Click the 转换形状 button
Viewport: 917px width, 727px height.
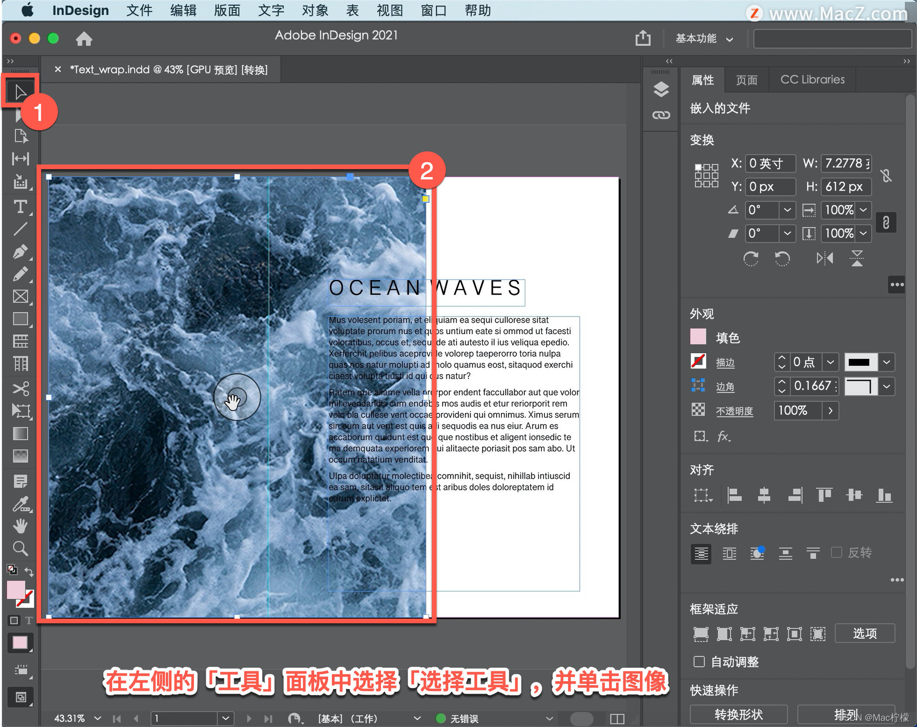point(738,714)
